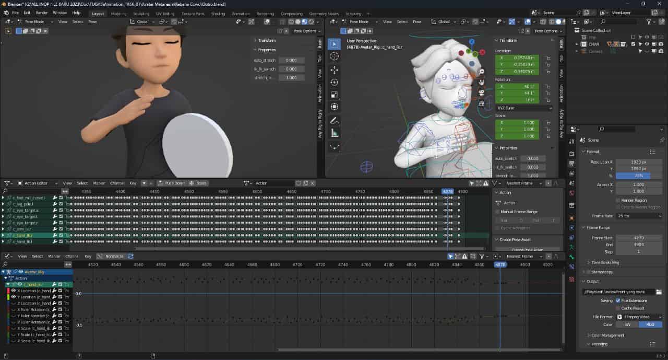
Task: Activate the Measure tool icon
Action: coord(335,133)
